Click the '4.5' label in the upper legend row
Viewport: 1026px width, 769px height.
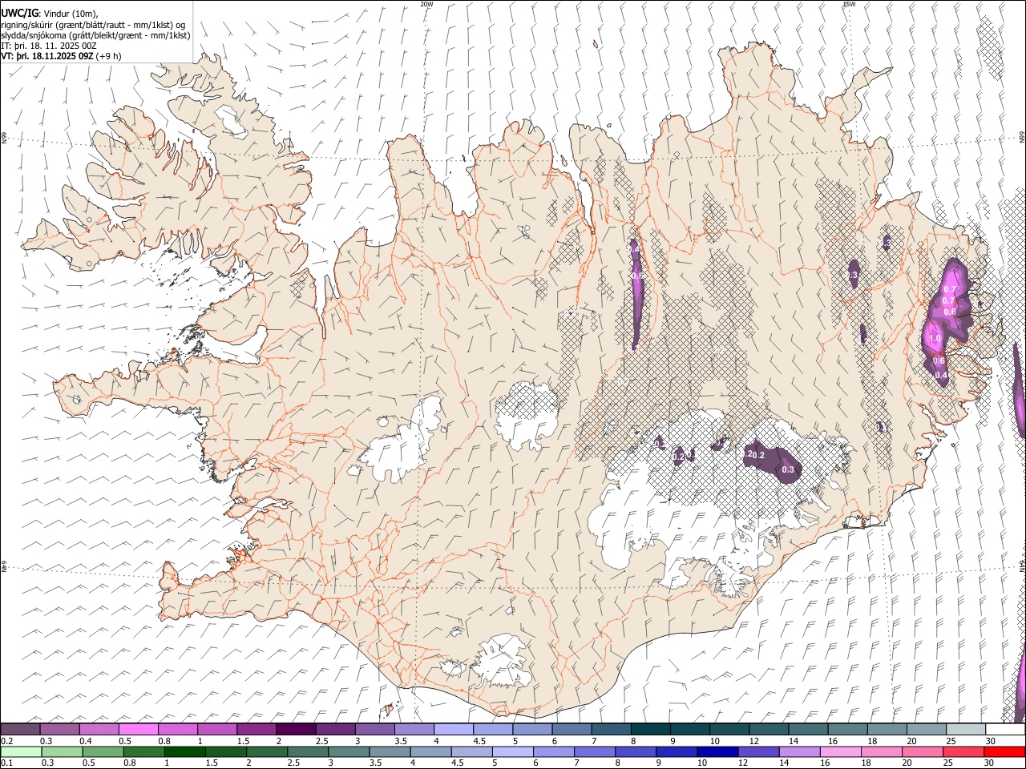(x=479, y=741)
